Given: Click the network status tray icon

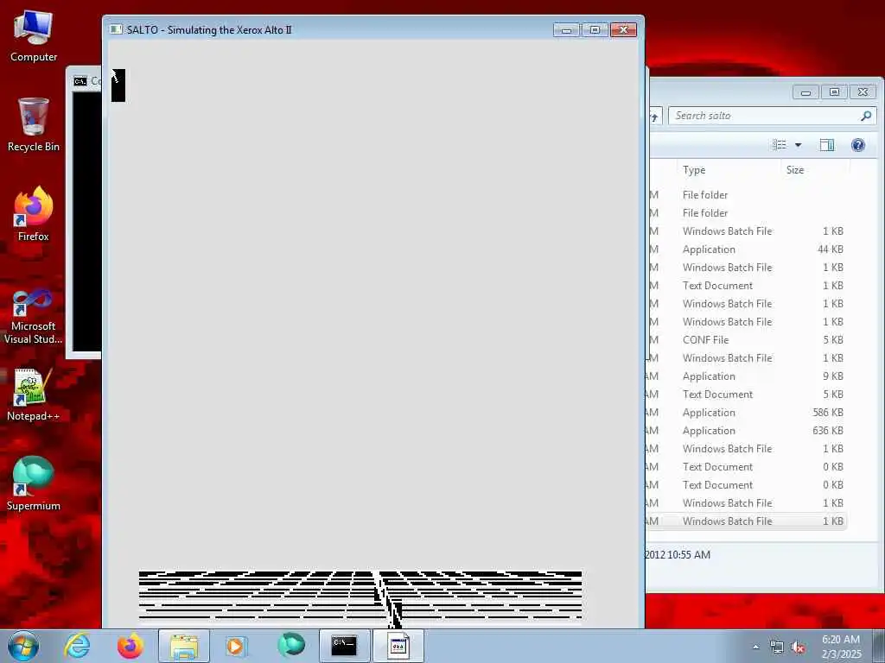Looking at the screenshot, I should pos(777,647).
